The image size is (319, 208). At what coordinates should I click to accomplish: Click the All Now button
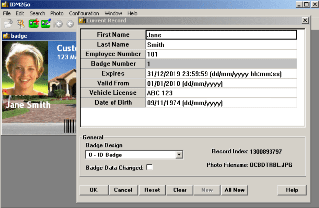coord(235,190)
